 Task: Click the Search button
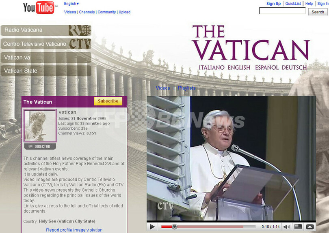[318, 12]
